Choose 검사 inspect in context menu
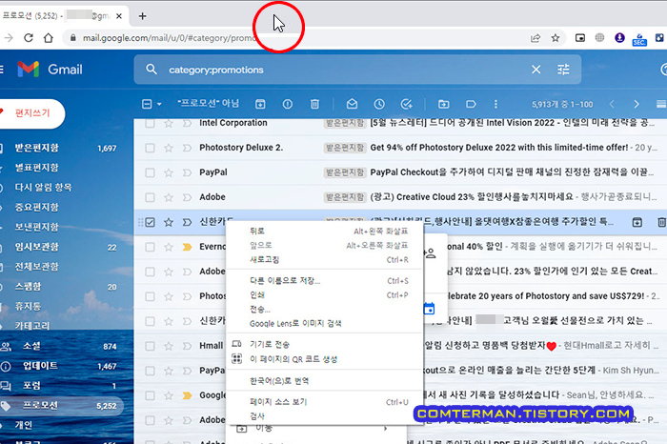Screen dimensions: 667x444 (x=325, y=416)
